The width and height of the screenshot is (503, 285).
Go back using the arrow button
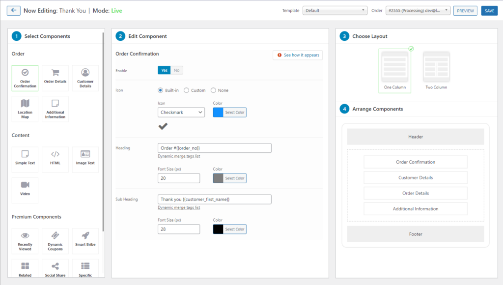click(13, 11)
